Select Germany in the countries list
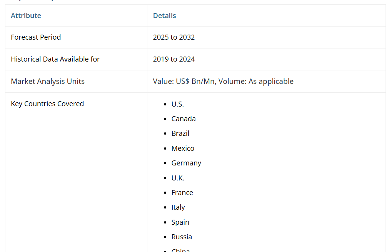This screenshot has height=252, width=389. (186, 163)
